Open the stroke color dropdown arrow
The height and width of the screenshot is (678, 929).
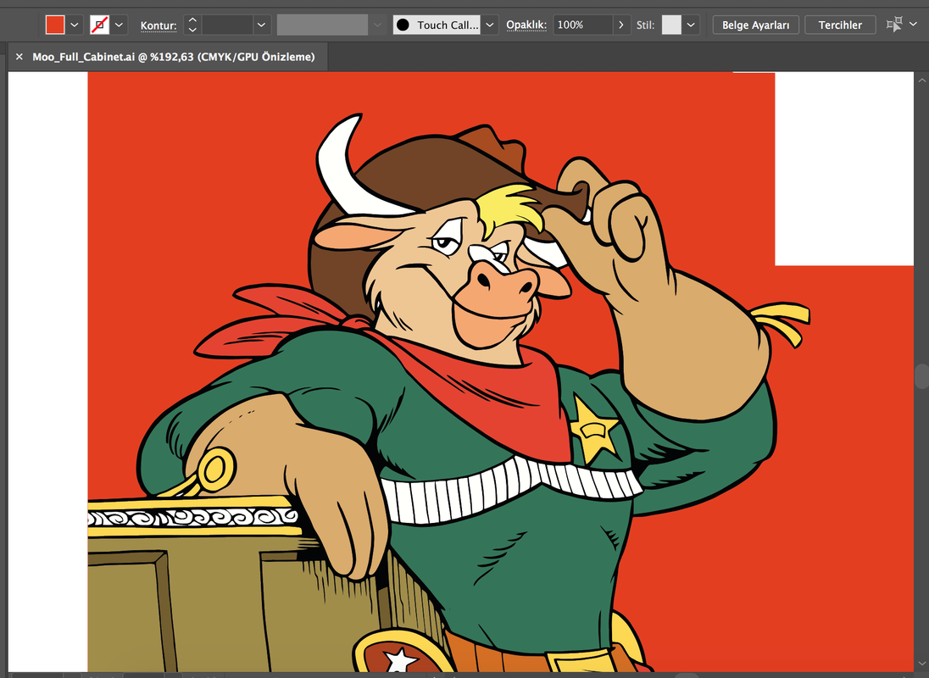tap(119, 25)
